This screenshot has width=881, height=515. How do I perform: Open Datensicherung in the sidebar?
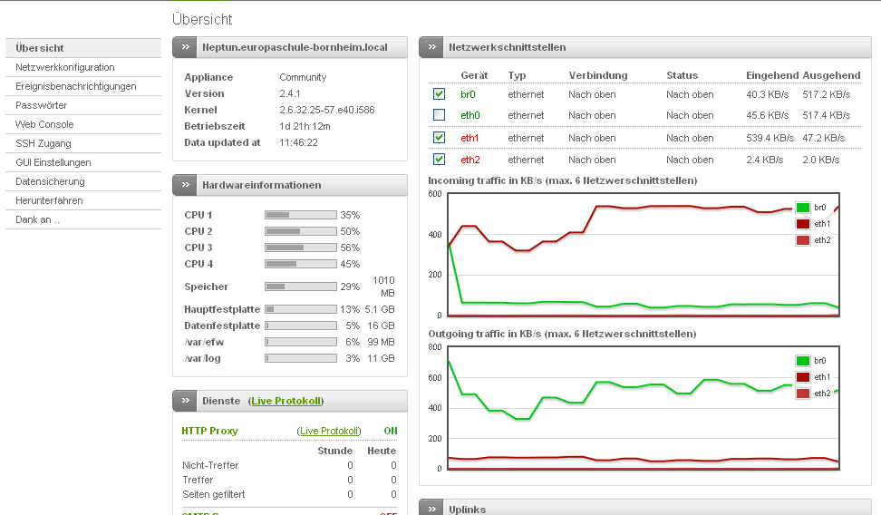(x=50, y=181)
